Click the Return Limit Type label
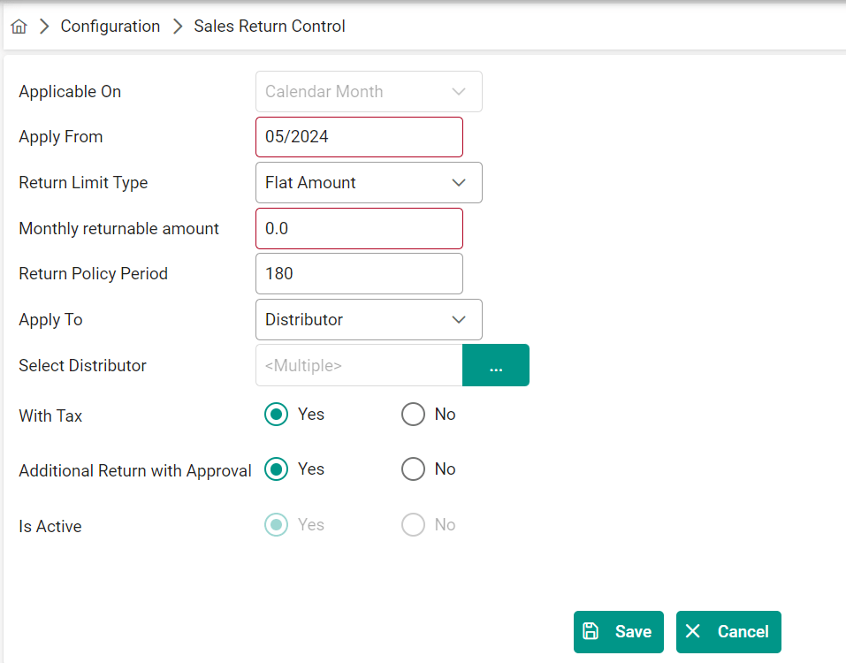The width and height of the screenshot is (846, 663). pyautogui.click(x=83, y=183)
